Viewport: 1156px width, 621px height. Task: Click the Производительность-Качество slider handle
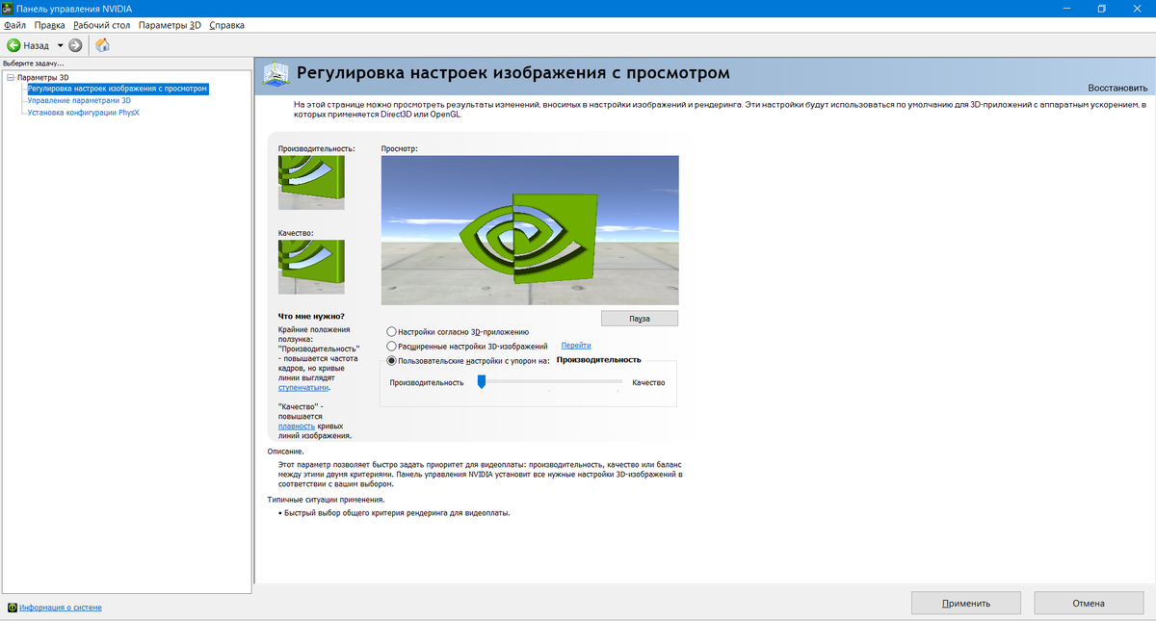coord(482,382)
